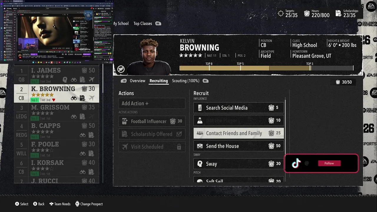Toggle the Scholarship Offered checkmark
The width and height of the screenshot is (377, 212).
coord(179,134)
